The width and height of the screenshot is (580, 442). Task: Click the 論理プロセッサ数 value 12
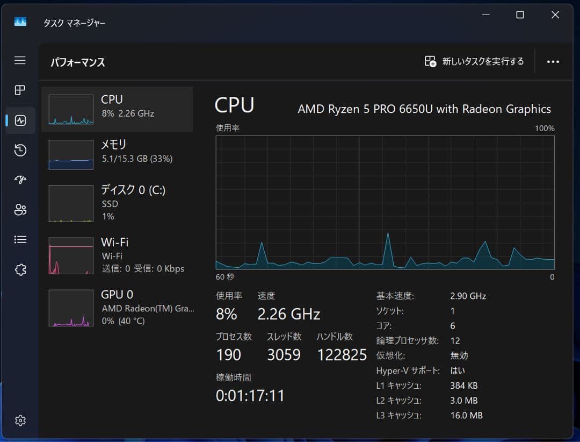tap(455, 341)
